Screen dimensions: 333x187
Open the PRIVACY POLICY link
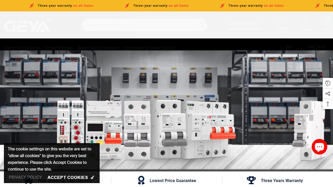25,177
